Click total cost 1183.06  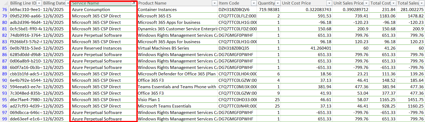point(383,16)
